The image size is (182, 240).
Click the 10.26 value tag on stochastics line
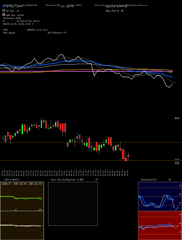tap(177, 209)
